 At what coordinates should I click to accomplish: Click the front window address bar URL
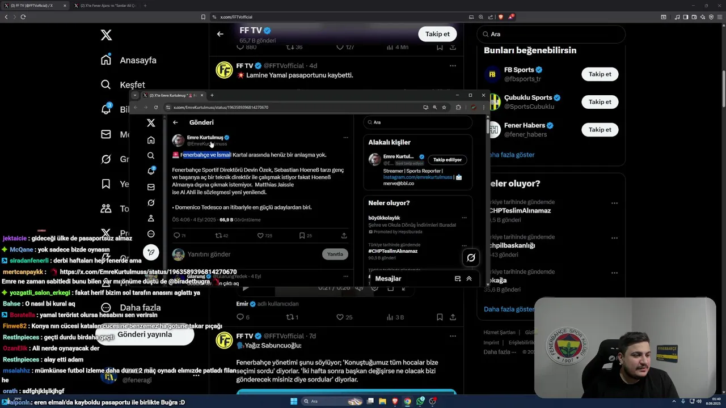pos(221,107)
